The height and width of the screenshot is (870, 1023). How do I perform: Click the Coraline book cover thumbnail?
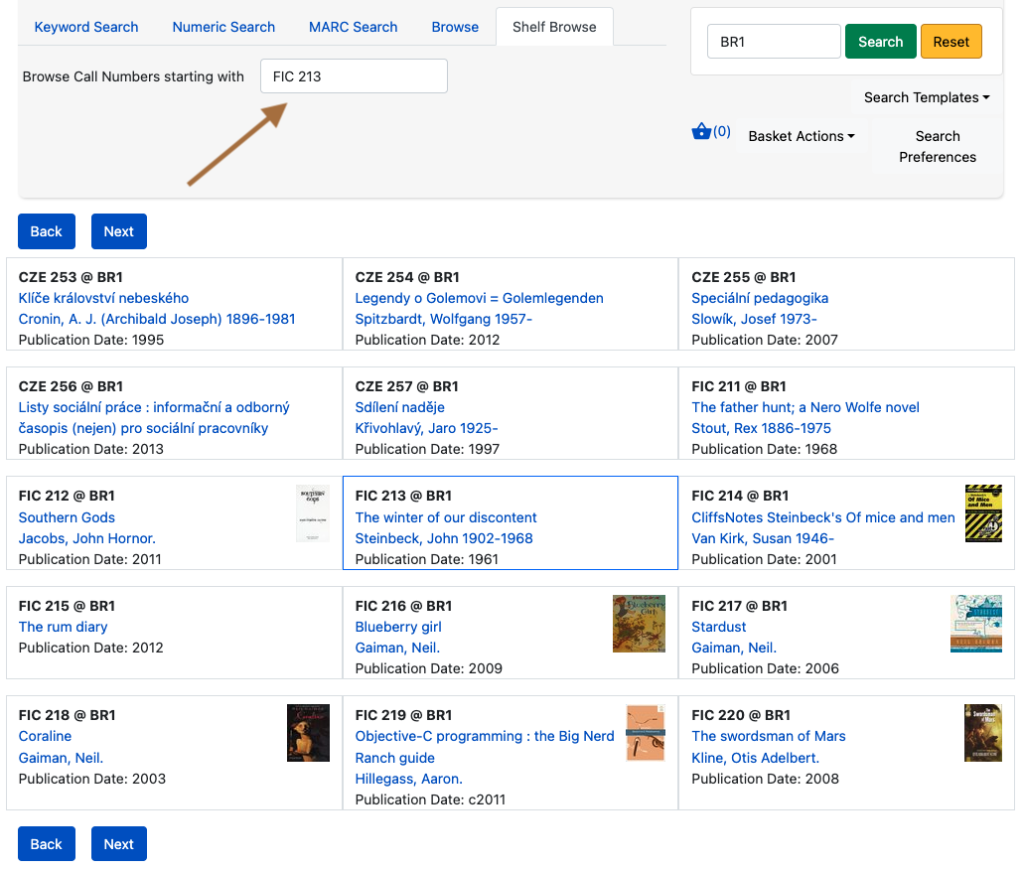pos(308,732)
